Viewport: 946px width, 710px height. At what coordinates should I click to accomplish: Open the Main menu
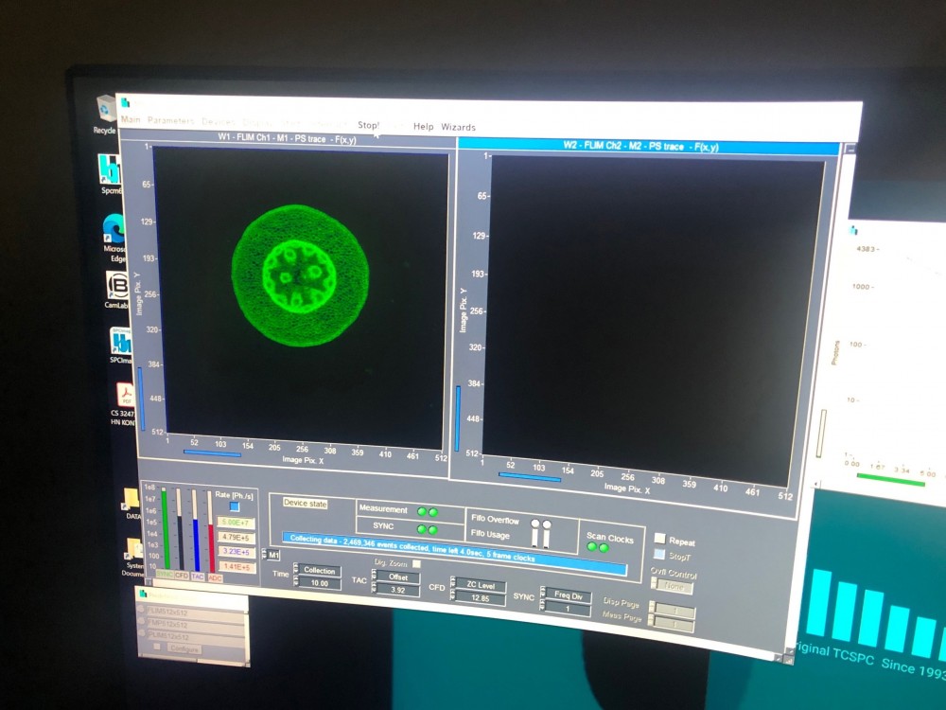[x=131, y=120]
